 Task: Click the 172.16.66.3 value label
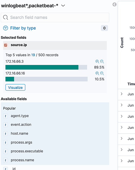tap(15, 61)
